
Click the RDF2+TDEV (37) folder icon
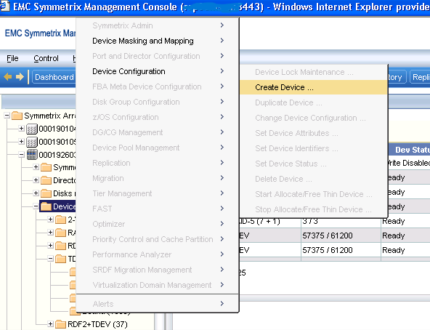coord(60,324)
